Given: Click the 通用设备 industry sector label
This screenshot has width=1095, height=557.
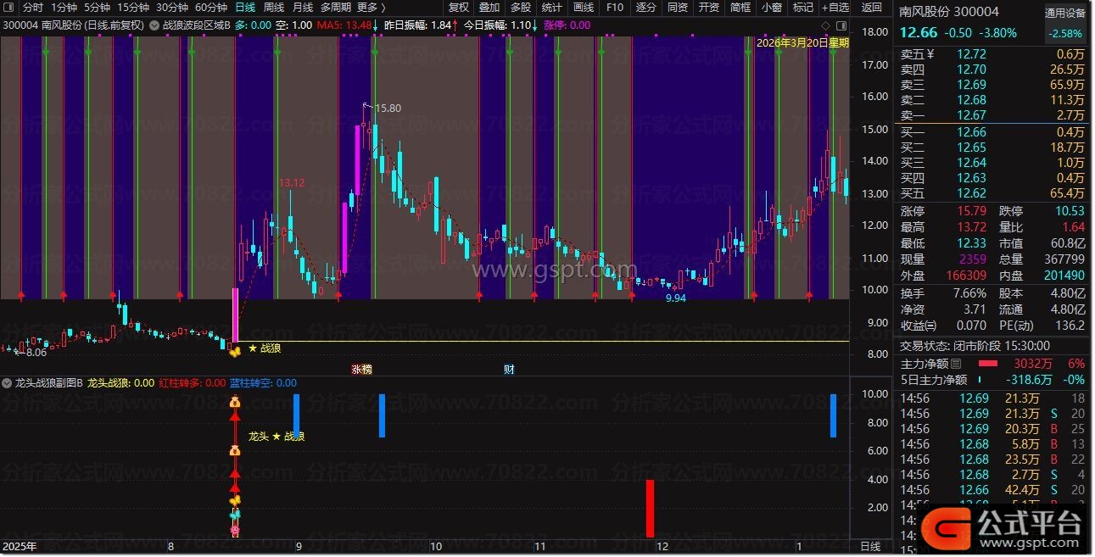Looking at the screenshot, I should pos(1064,14).
